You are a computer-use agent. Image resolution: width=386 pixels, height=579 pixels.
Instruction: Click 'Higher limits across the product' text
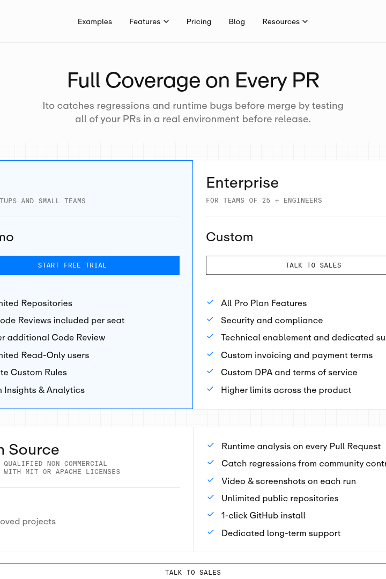[286, 390]
